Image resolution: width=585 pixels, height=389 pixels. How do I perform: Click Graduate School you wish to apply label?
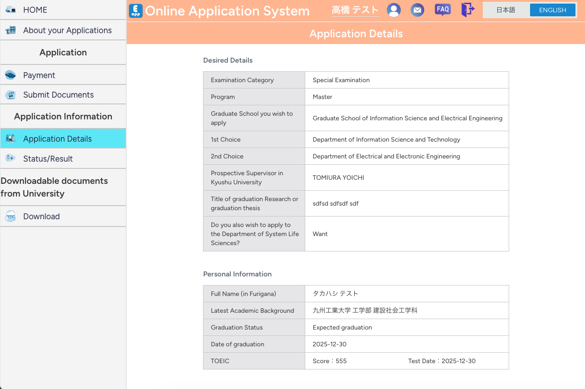click(252, 118)
